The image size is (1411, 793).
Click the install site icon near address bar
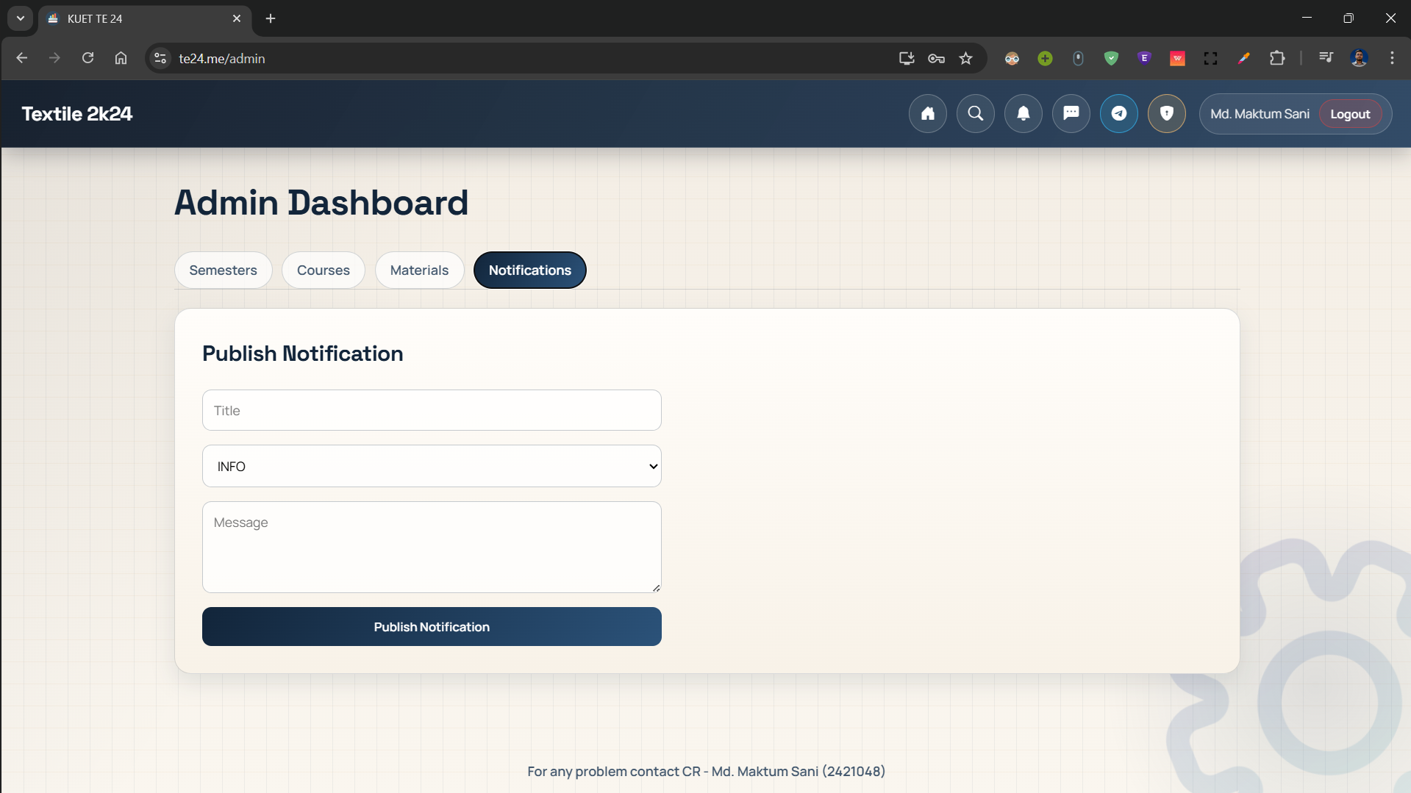(906, 58)
